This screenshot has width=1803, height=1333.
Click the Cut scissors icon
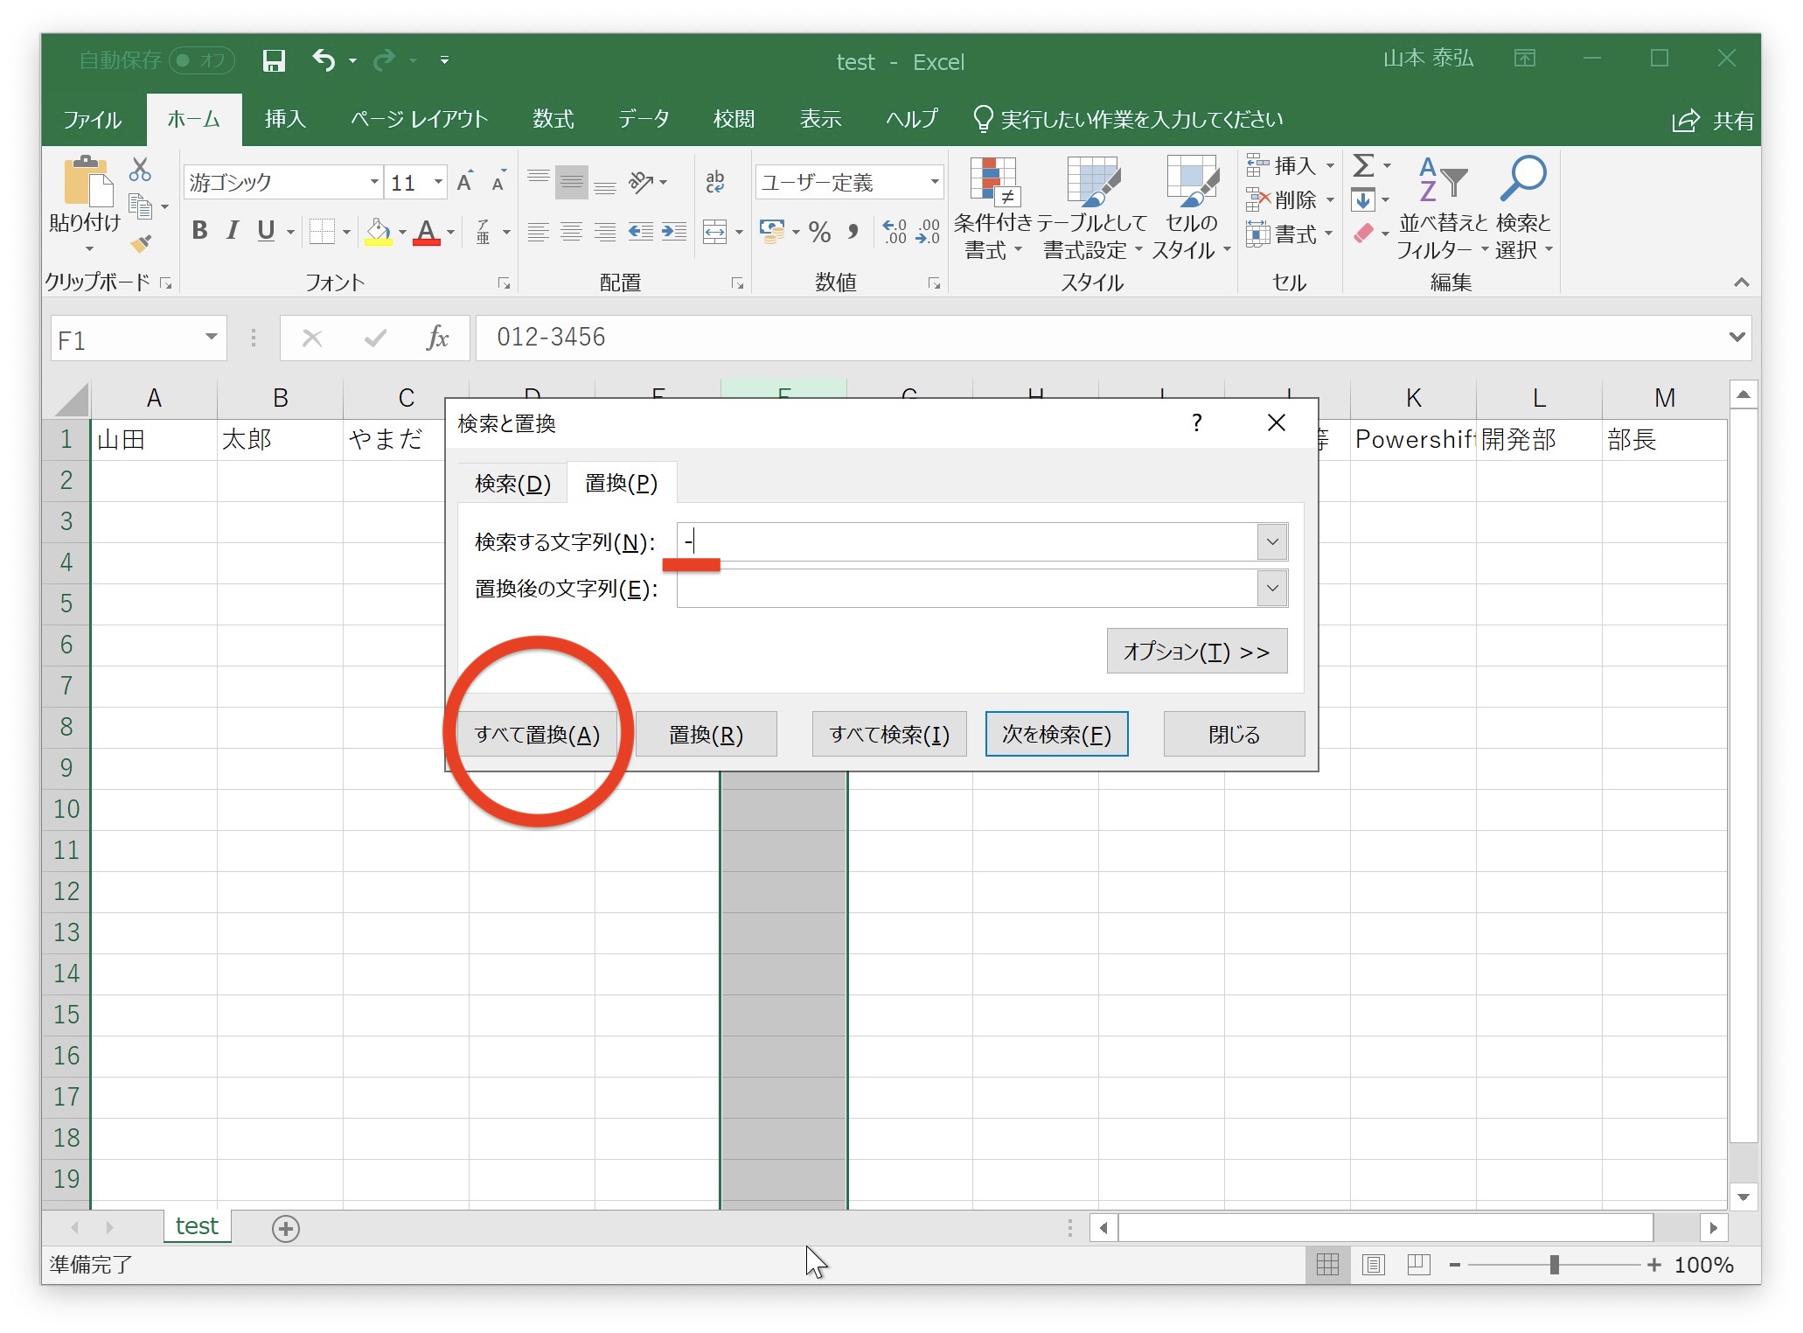coord(140,169)
